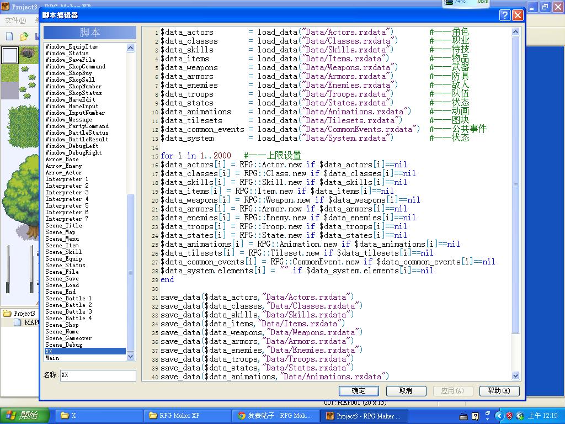Click code line 31 save_data Actors.rxdata
The image size is (565, 424).
(257, 297)
